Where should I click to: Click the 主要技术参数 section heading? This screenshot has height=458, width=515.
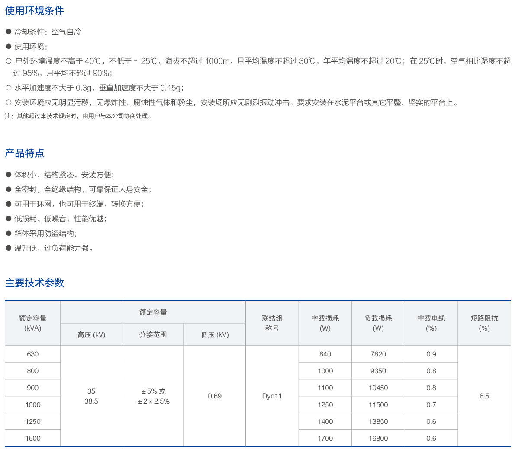click(35, 283)
